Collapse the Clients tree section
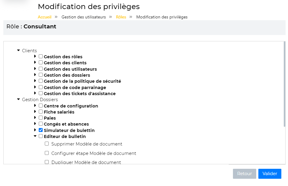 click(18, 51)
